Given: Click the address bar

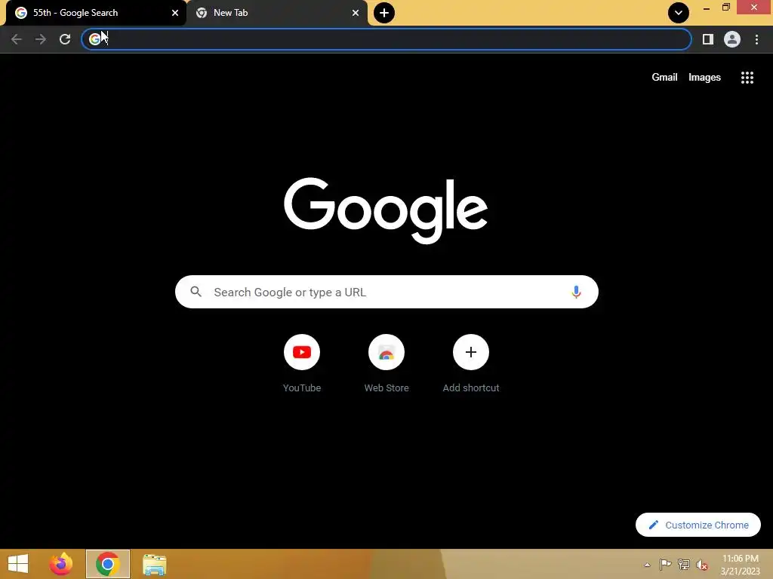Looking at the screenshot, I should 386,39.
